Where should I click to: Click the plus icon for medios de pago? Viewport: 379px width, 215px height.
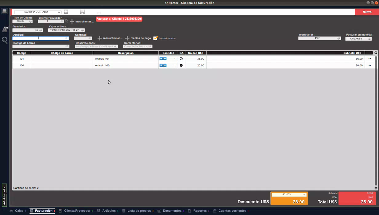point(127,38)
